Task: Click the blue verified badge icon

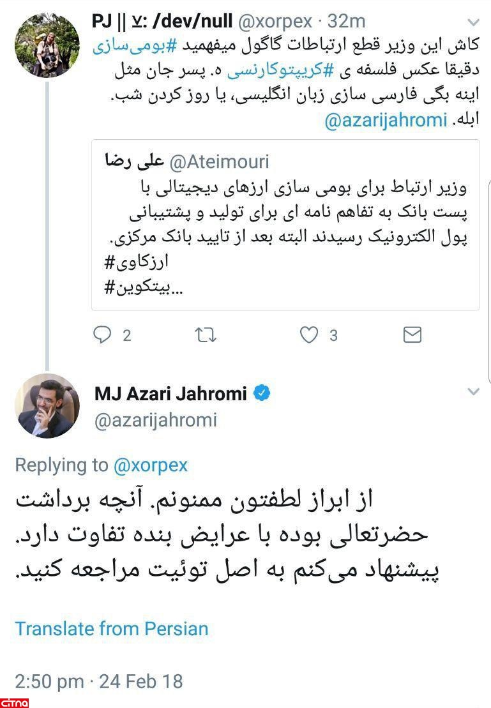Action: point(262,393)
